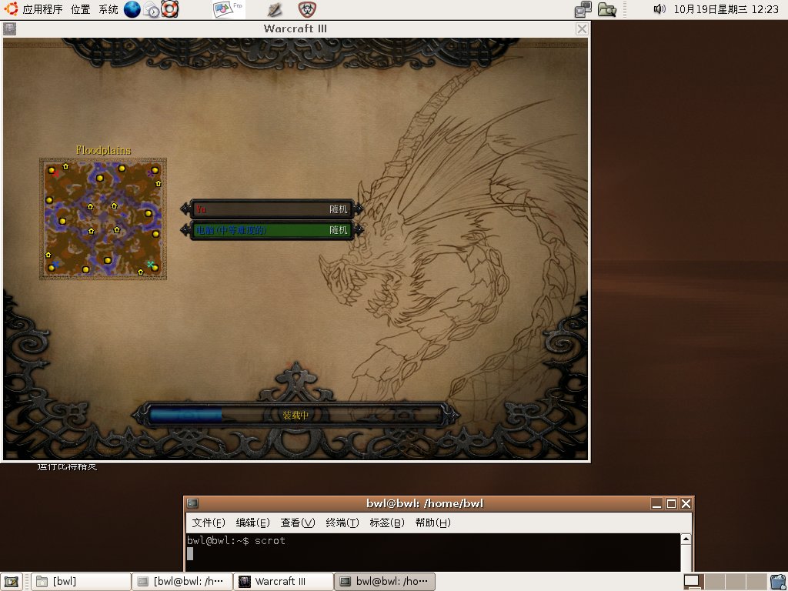Open the trash icon in bottom panel

[778, 582]
